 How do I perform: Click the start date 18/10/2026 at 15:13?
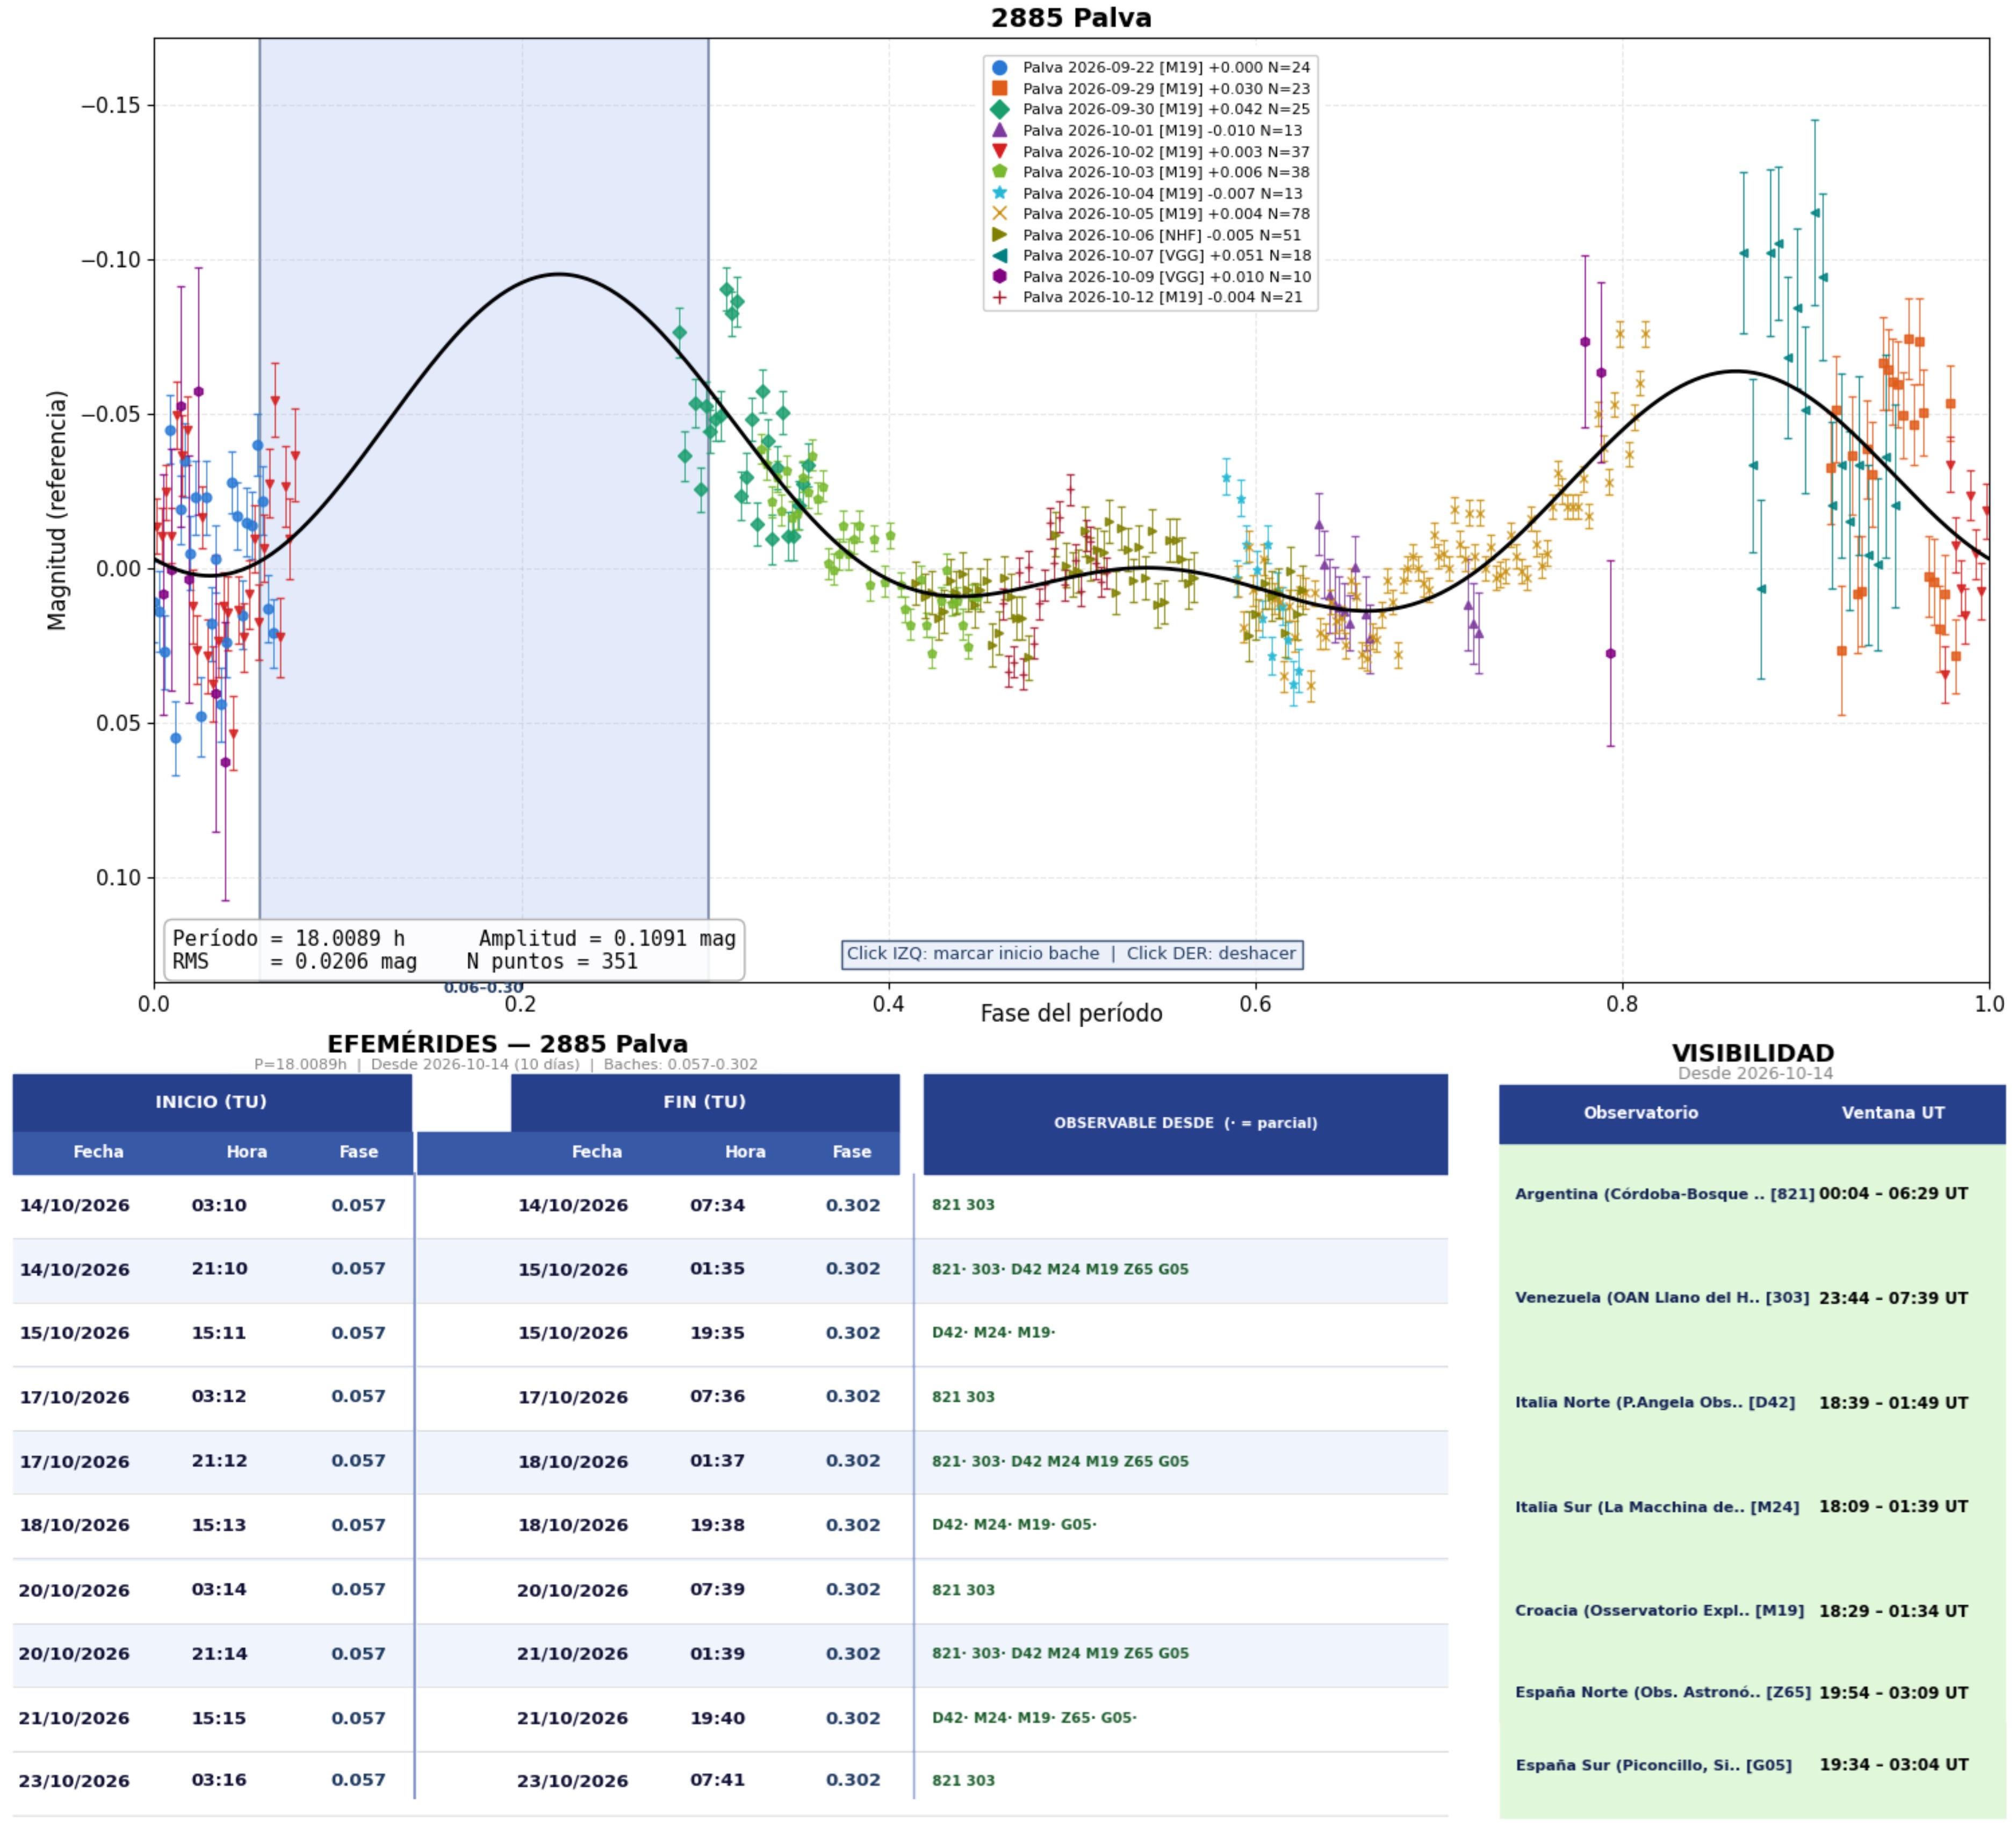(x=75, y=1526)
